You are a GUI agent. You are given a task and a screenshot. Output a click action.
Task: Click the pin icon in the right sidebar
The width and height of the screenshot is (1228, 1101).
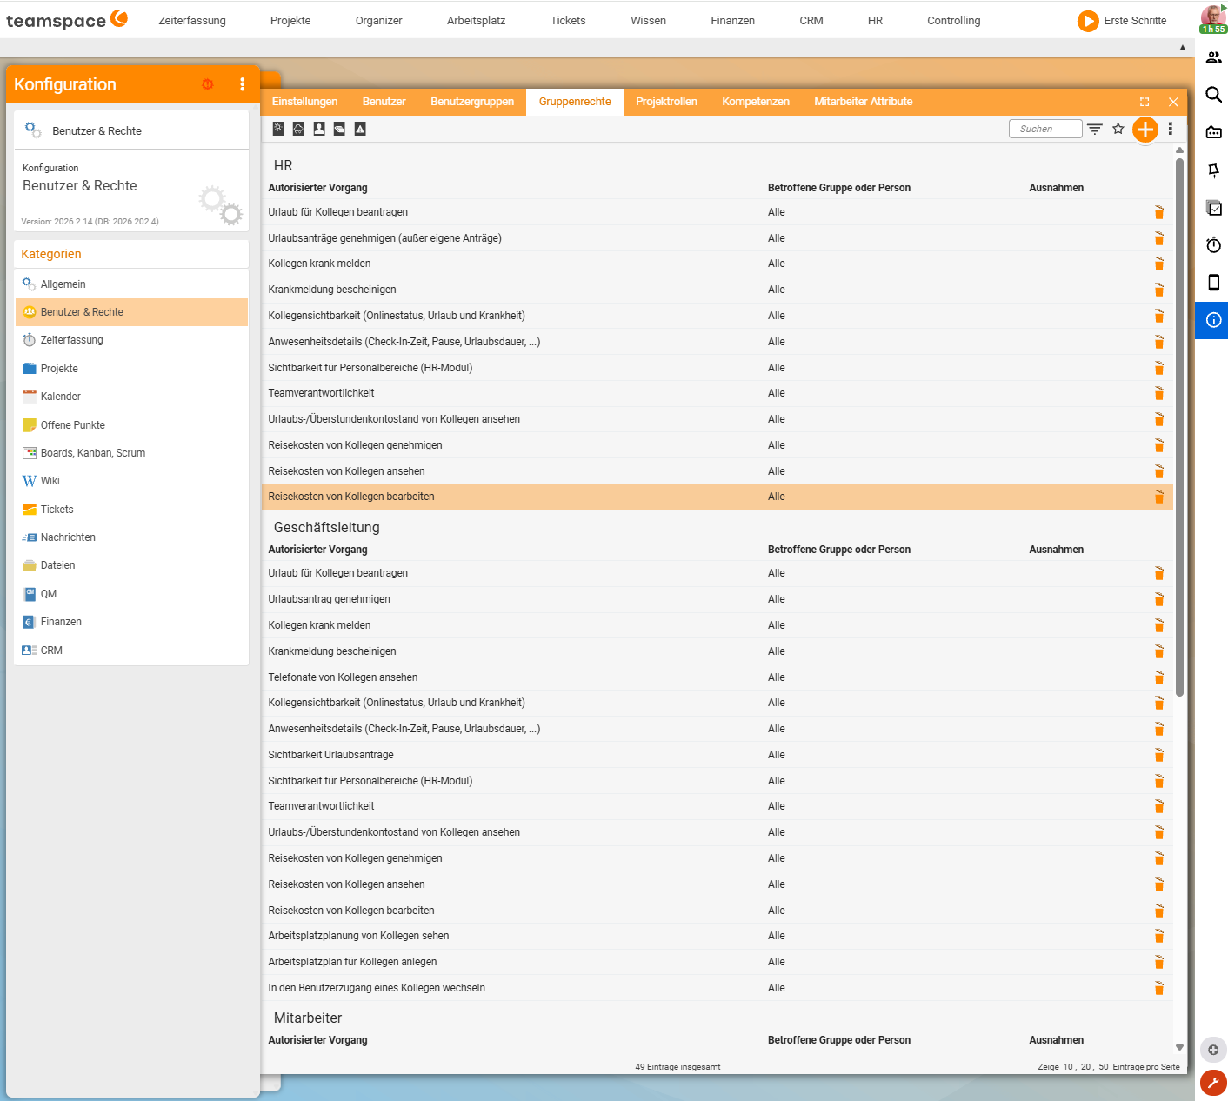1214,170
